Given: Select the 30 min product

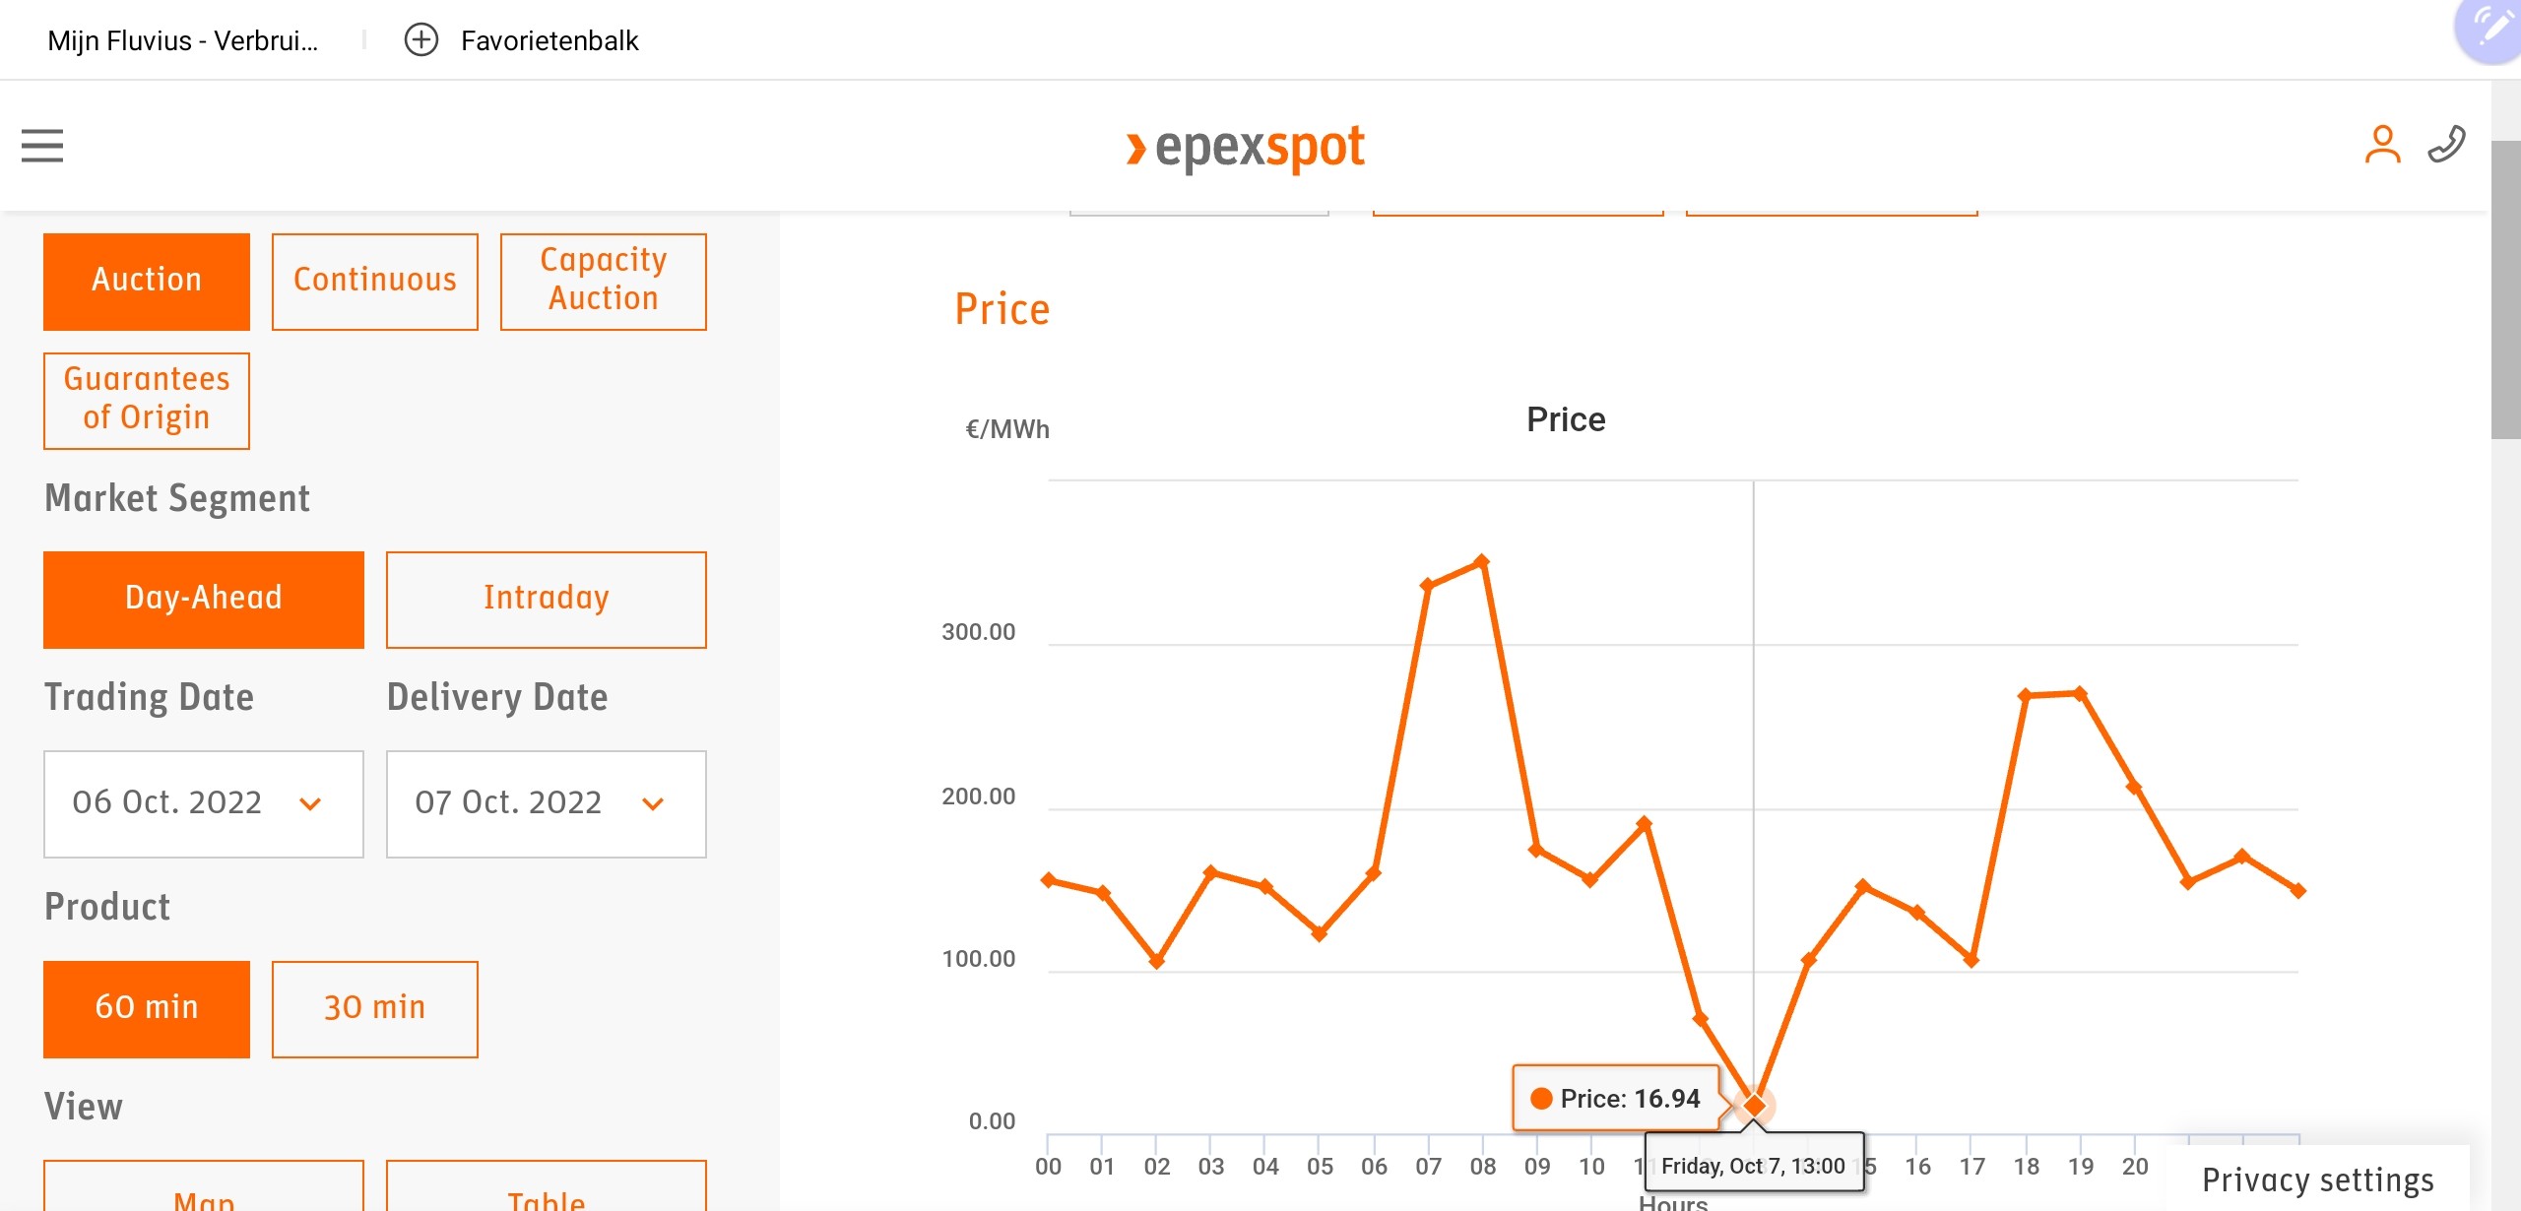Looking at the screenshot, I should coord(375,1008).
